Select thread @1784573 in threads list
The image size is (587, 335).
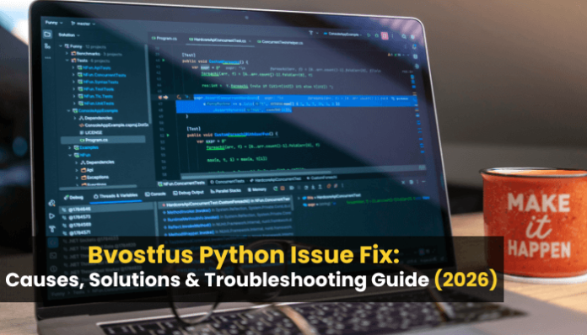(x=80, y=217)
